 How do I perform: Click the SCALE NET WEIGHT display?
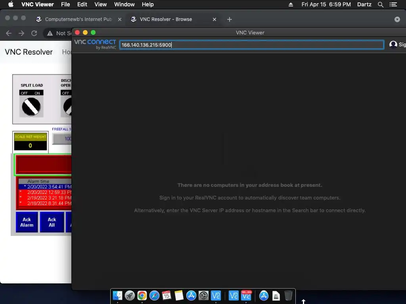(x=31, y=142)
